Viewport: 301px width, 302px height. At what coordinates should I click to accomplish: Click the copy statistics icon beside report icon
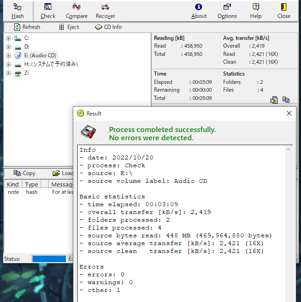tap(286, 99)
